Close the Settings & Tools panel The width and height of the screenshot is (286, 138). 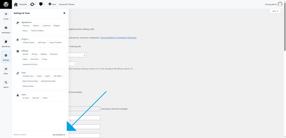[x=64, y=13]
